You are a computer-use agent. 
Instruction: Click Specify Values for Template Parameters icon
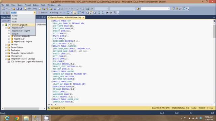pos(115,13)
